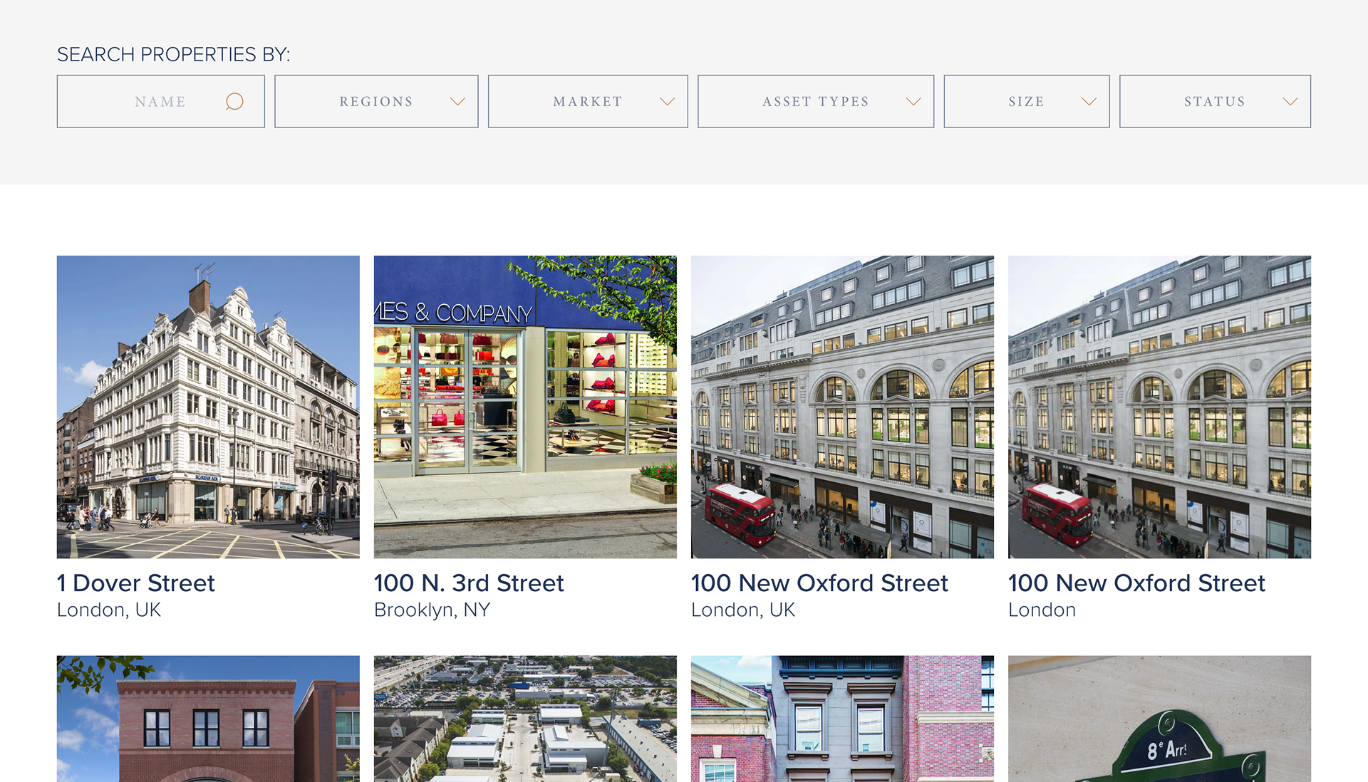Open the 100 New Oxford Street London, UK photo

click(x=842, y=407)
